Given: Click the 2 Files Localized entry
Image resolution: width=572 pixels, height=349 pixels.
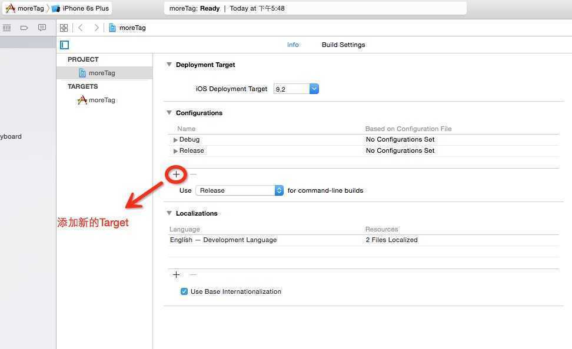Looking at the screenshot, I should pos(392,240).
